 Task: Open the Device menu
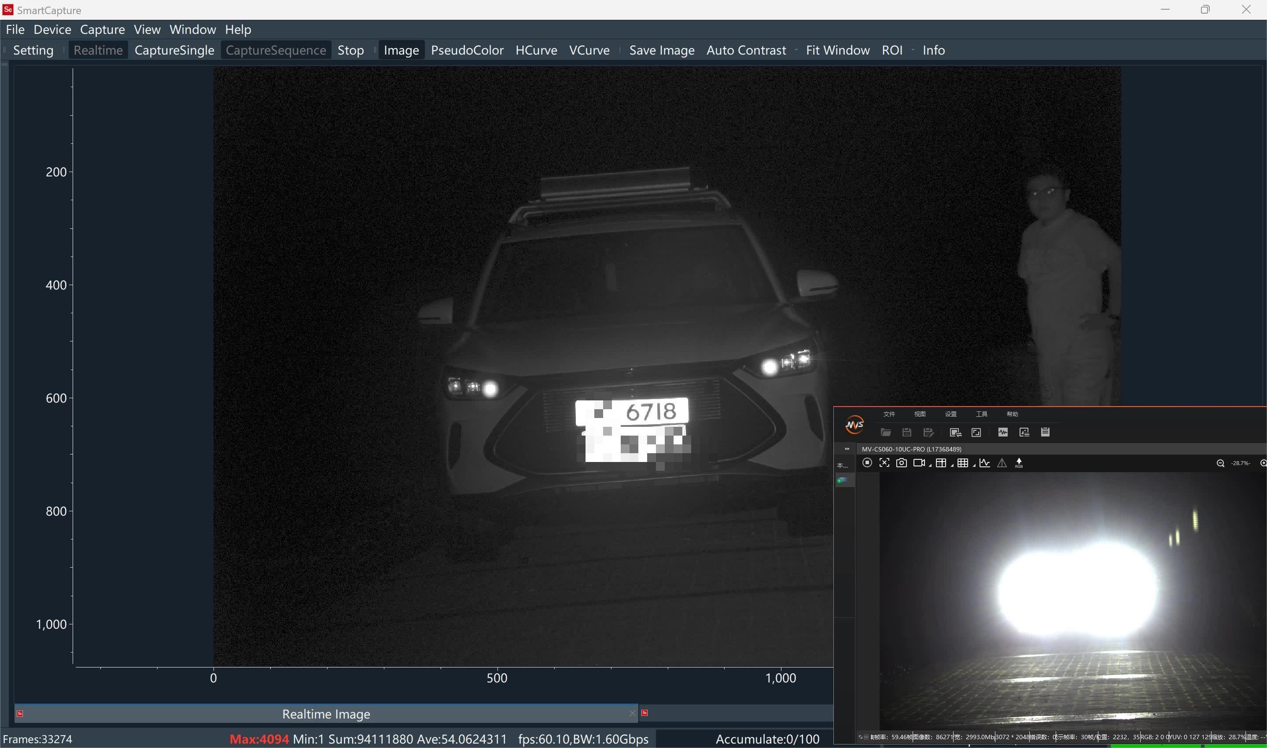(x=52, y=29)
